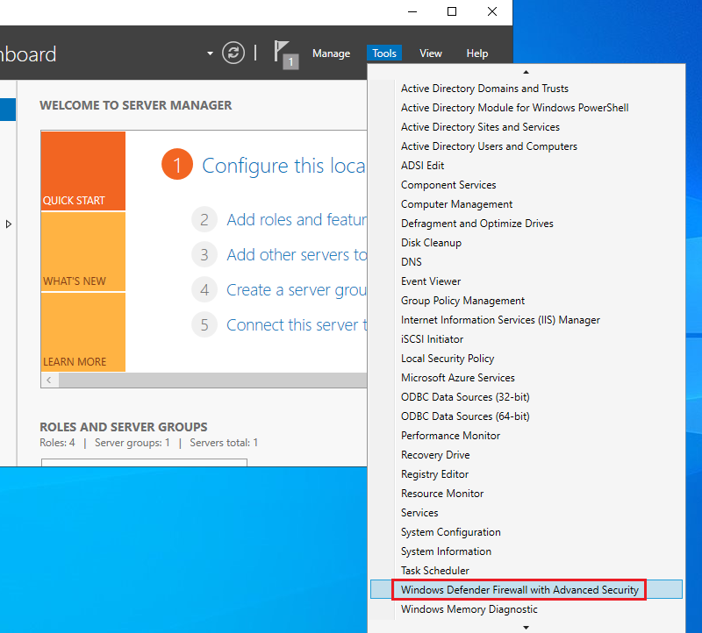Refresh the server inventory

233,53
